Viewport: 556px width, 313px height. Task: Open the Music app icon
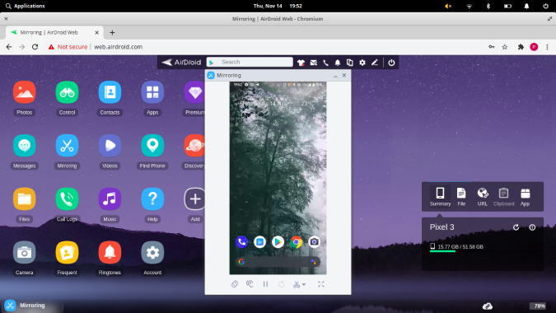tap(110, 199)
